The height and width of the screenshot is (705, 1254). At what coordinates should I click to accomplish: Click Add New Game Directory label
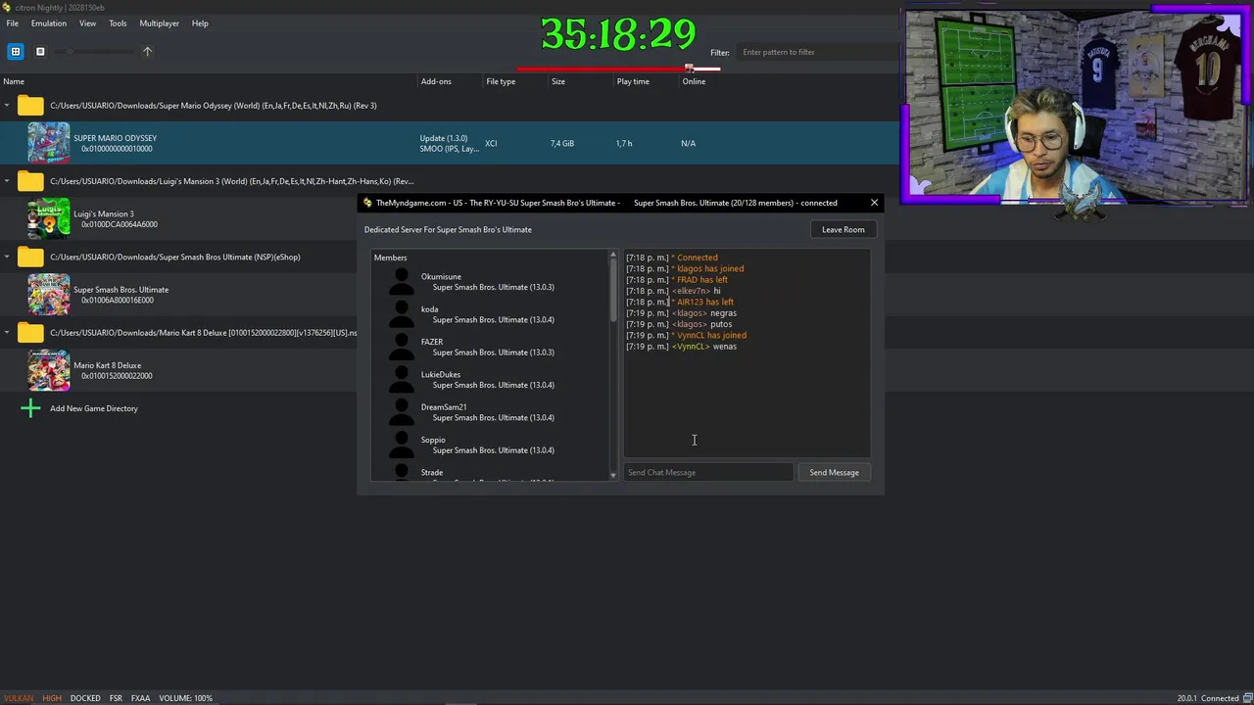click(x=94, y=408)
